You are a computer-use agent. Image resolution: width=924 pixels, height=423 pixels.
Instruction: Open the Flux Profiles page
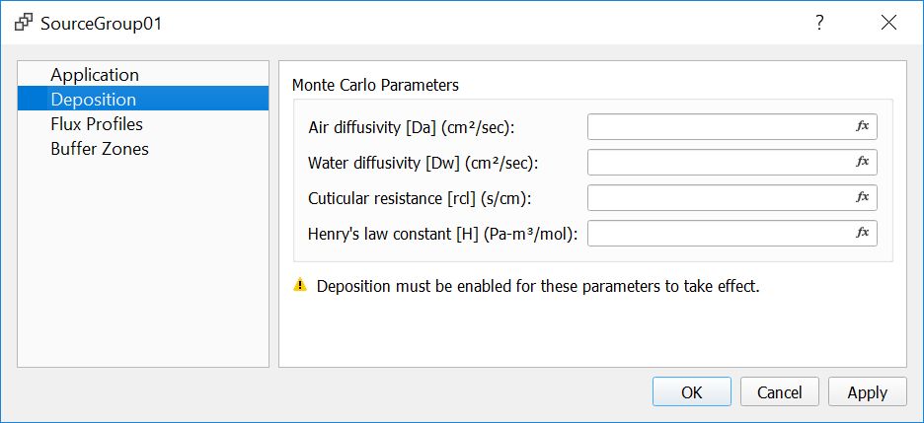pyautogui.click(x=97, y=124)
